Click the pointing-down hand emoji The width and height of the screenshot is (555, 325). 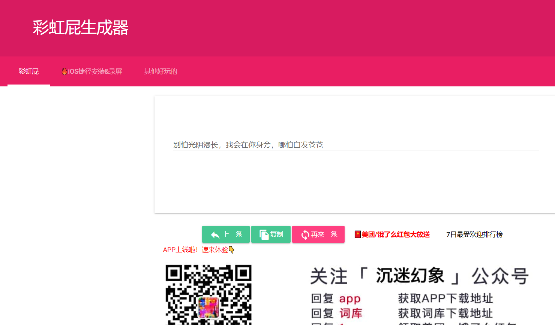coord(231,250)
